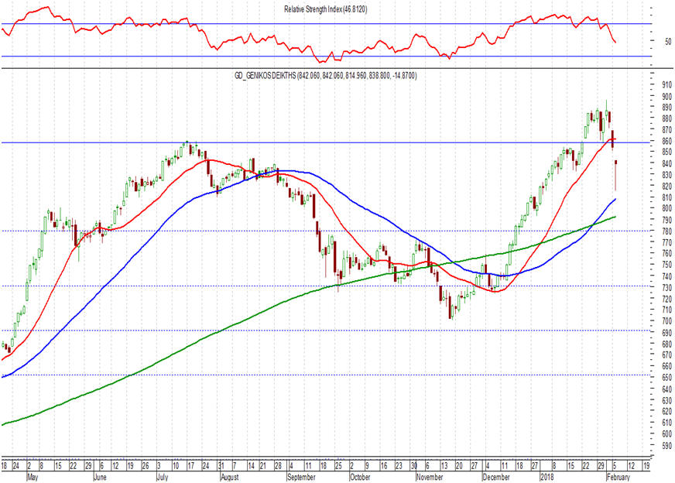This screenshot has height=483, width=675.
Task: Select the September month label
Action: coord(301,478)
